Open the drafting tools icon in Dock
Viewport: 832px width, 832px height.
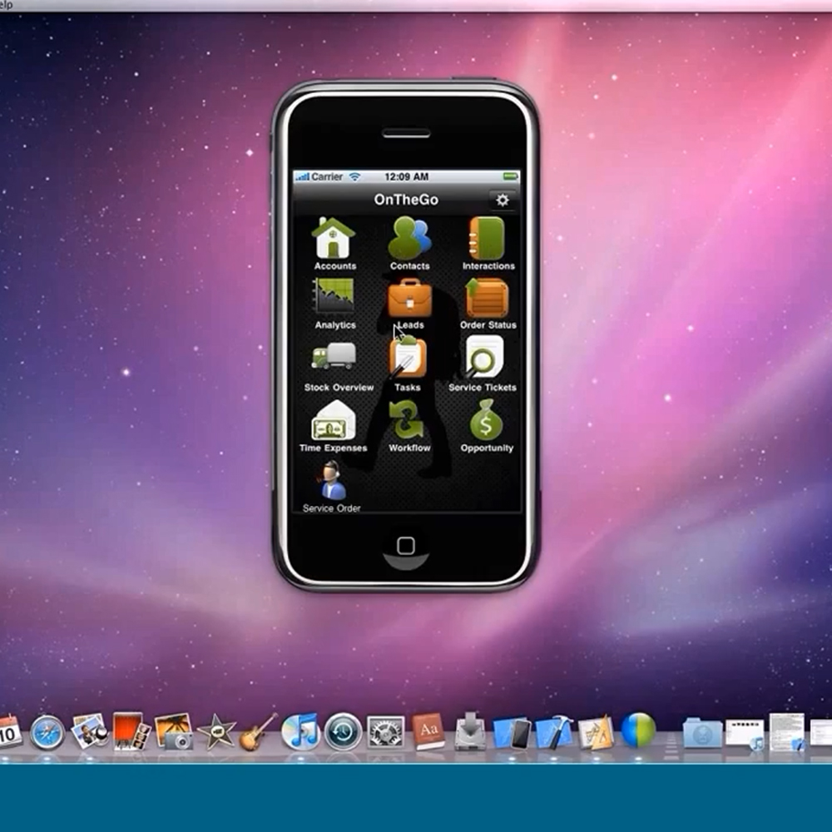click(597, 732)
